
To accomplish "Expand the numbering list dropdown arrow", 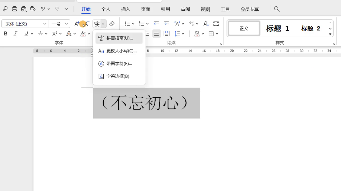I will coord(148,24).
